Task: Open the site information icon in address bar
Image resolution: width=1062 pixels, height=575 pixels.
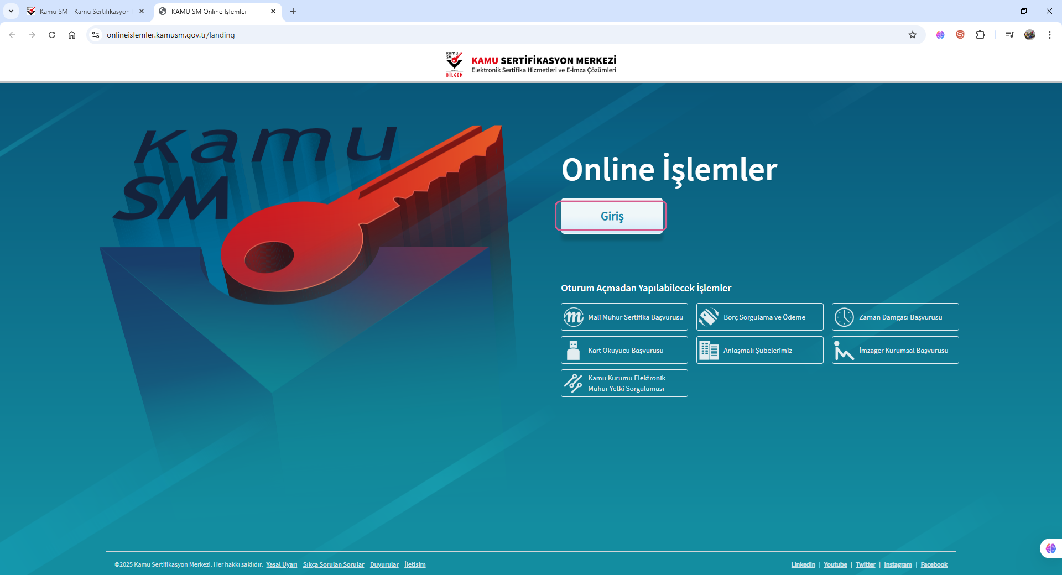Action: point(95,34)
